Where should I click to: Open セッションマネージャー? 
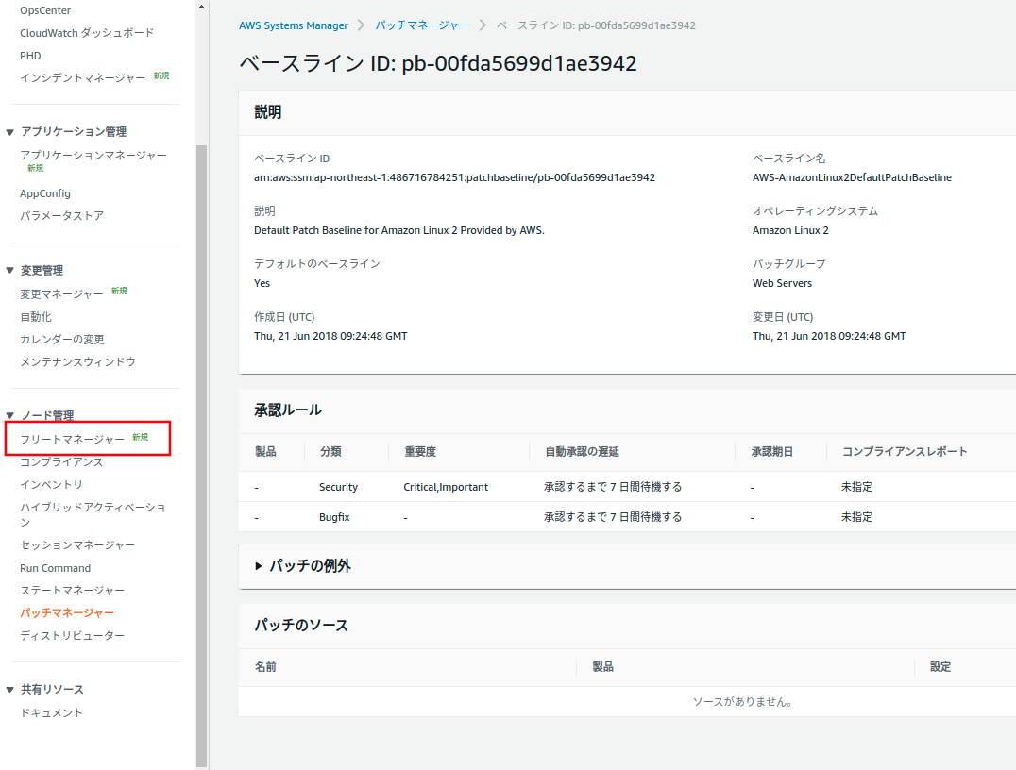77,545
